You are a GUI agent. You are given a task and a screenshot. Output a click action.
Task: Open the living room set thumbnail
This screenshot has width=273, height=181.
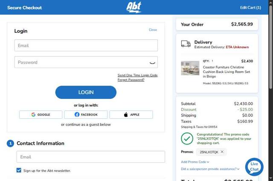pyautogui.click(x=190, y=68)
